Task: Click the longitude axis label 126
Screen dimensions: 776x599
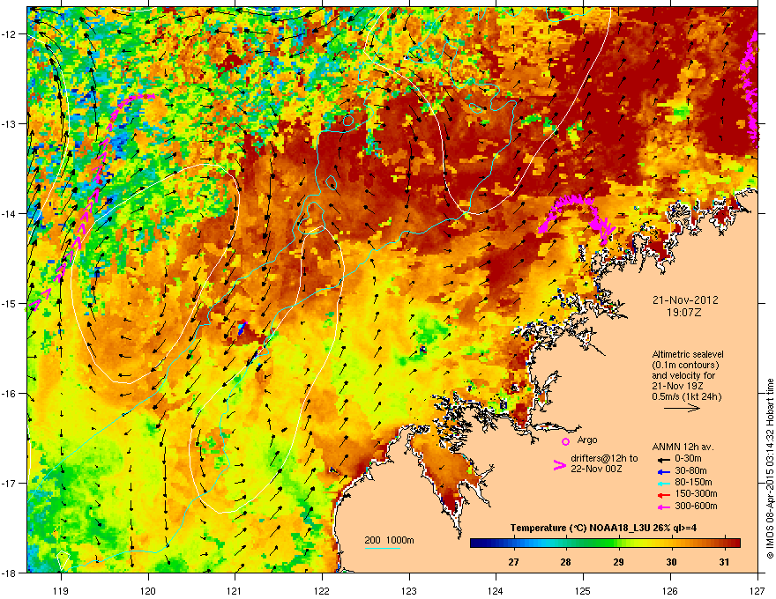Action: 670,590
